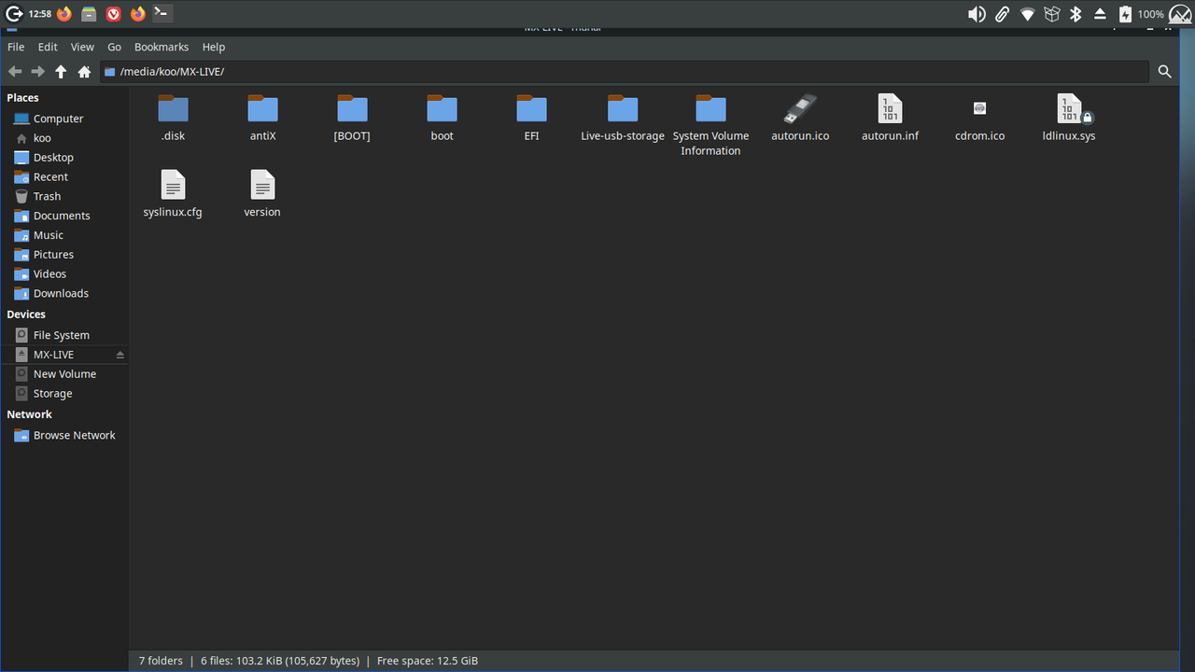Click the '7 folders' status bar text
The image size is (1195, 672).
tap(161, 661)
